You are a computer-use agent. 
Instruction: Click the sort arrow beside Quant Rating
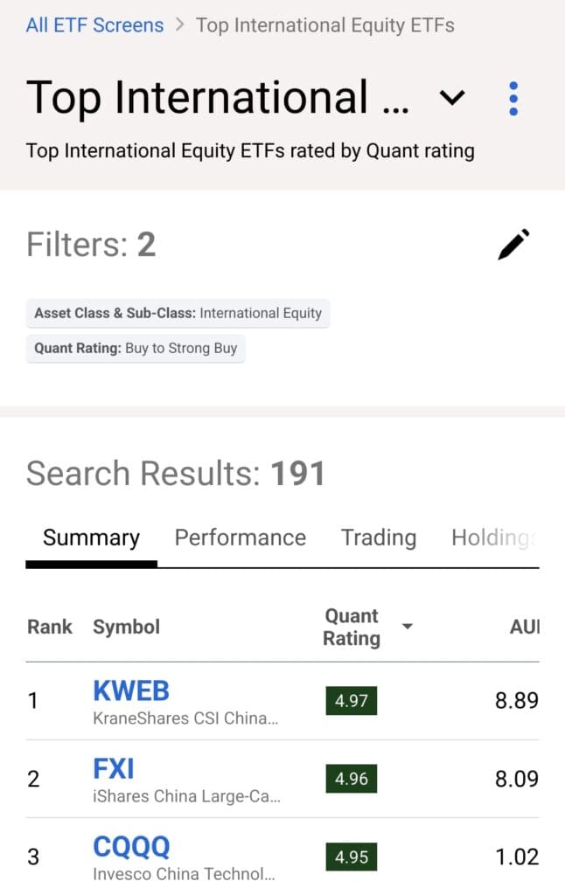[x=407, y=627]
